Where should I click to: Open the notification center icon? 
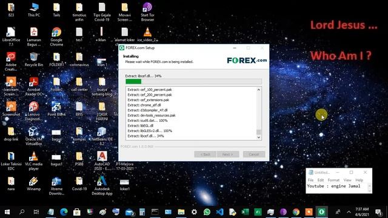tap(378, 212)
